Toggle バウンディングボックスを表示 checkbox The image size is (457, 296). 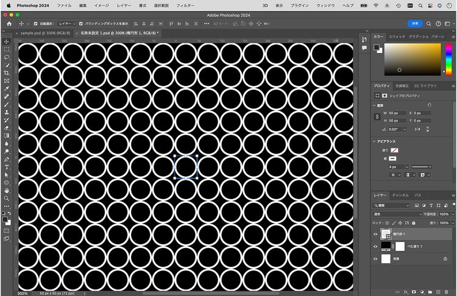80,24
